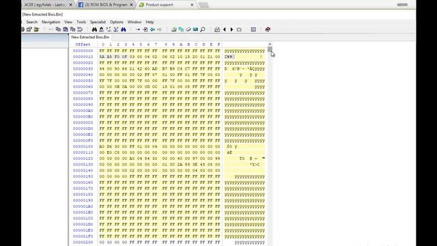Click the grid table toolbar icon
Image resolution: width=437 pixels, height=246 pixels.
[253, 29]
